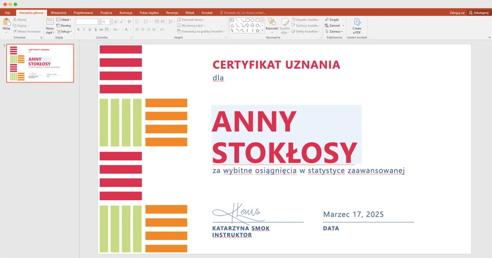
Task: Select slide 1 thumbnail in the panel
Action: [40, 63]
